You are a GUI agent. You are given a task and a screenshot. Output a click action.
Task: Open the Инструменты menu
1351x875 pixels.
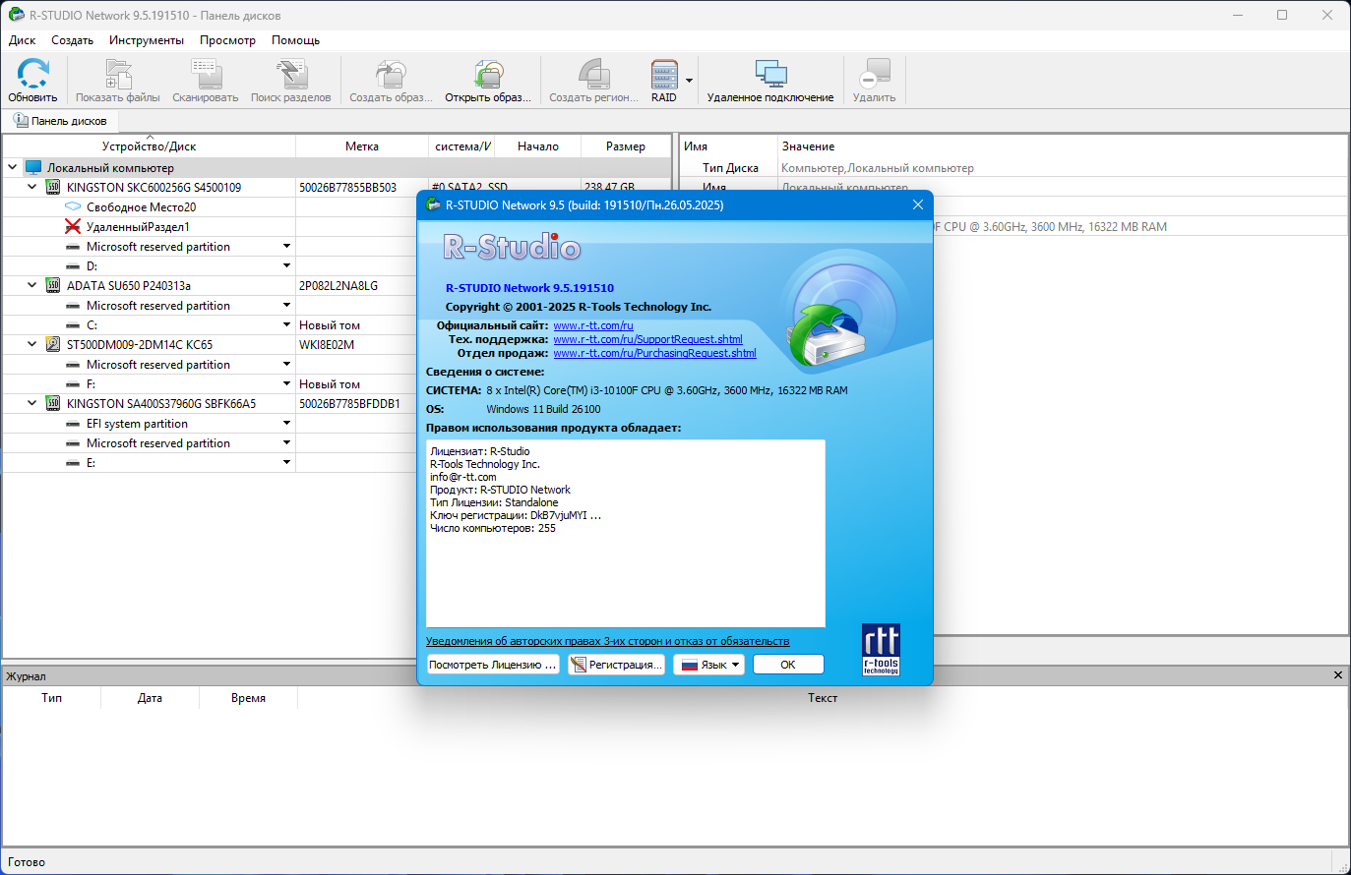[x=147, y=40]
